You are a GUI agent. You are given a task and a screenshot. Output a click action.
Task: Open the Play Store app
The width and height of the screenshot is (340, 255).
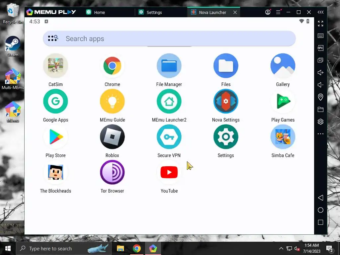pos(55,137)
